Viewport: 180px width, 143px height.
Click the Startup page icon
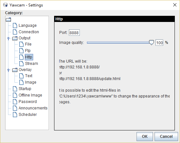pos(15,89)
